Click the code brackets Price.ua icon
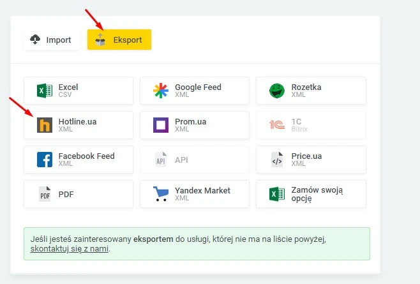Viewport: 420px width, 284px height. [277, 160]
